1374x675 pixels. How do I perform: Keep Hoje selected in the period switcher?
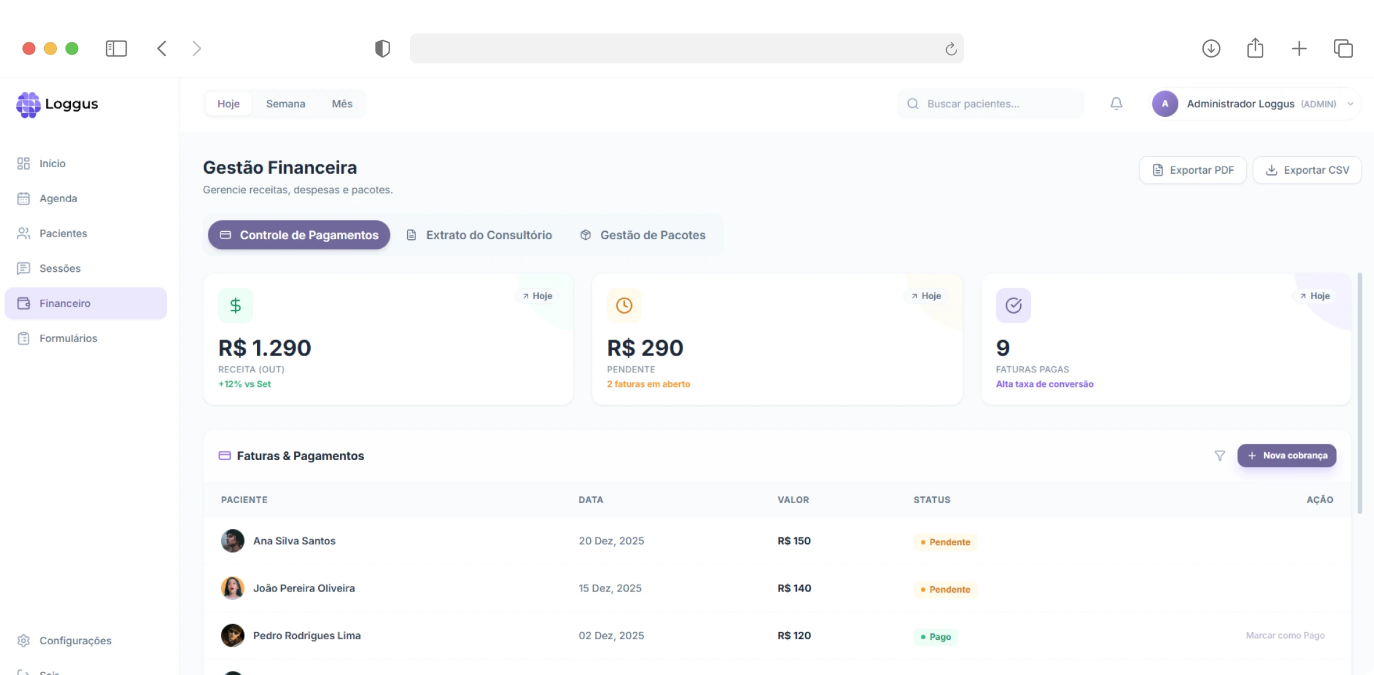tap(228, 104)
